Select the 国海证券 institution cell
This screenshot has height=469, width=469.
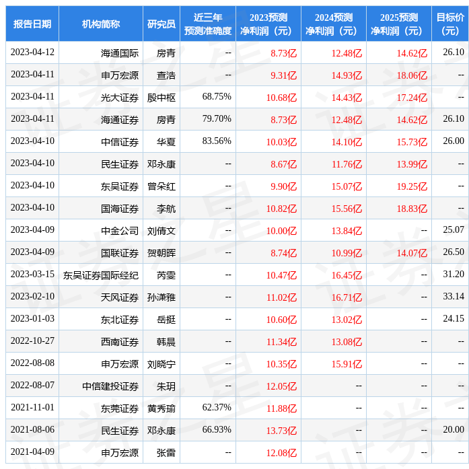(120, 209)
